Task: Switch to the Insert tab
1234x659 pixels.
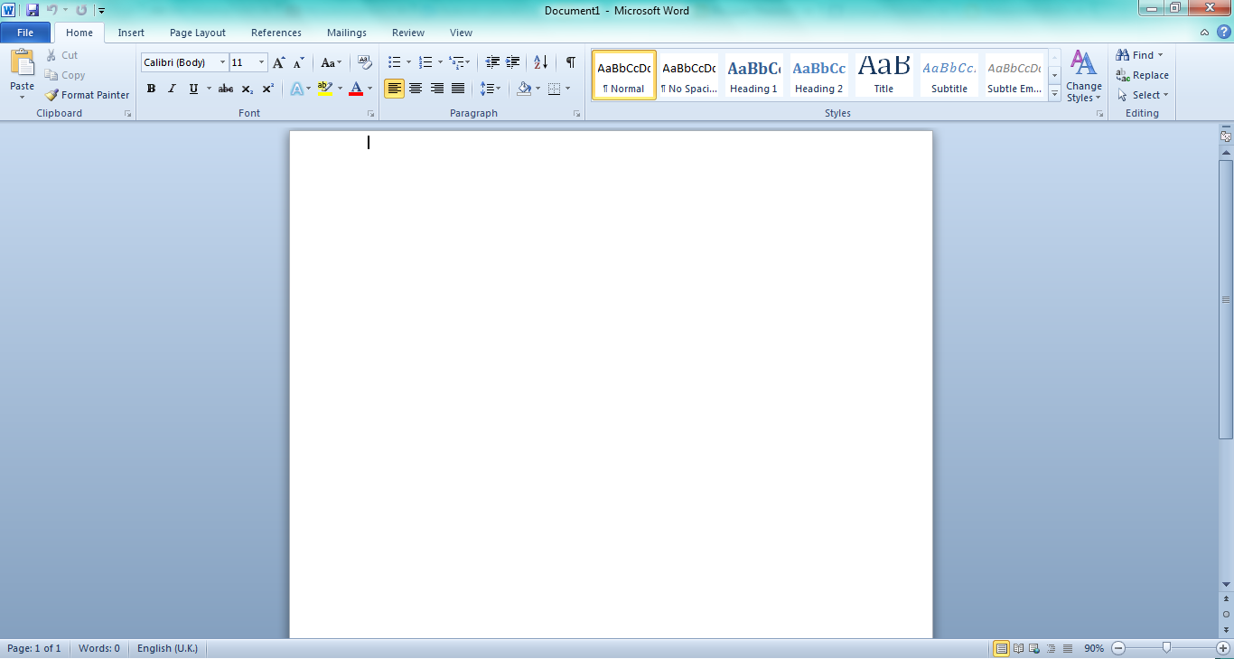Action: click(131, 33)
